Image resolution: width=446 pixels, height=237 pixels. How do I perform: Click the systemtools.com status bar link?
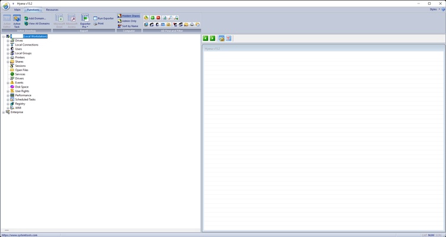coord(19,235)
